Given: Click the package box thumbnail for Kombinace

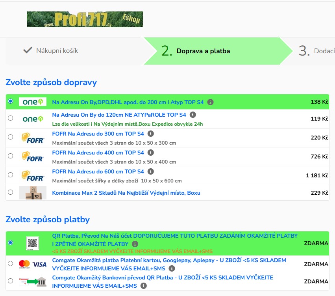Looking at the screenshot, I should (x=32, y=193).
